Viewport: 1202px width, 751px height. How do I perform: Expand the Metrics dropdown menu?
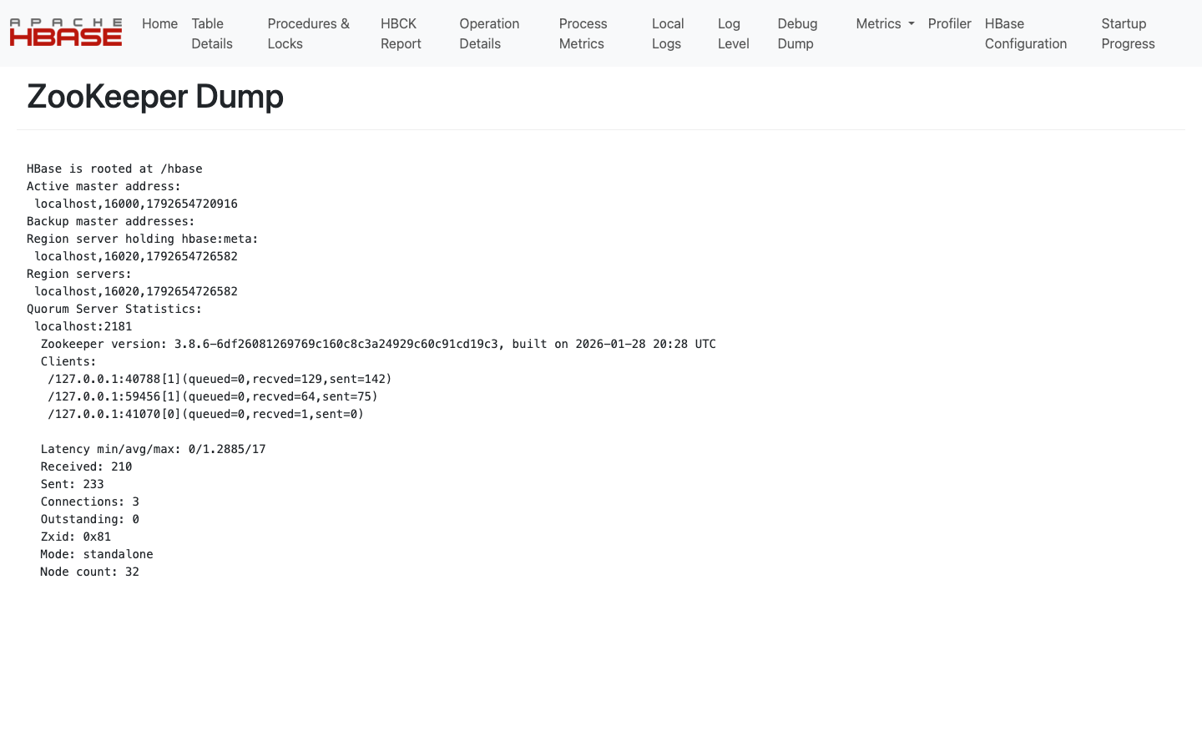[x=885, y=23]
